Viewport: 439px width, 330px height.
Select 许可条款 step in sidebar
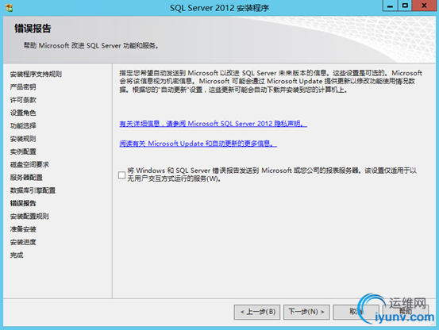(23, 100)
